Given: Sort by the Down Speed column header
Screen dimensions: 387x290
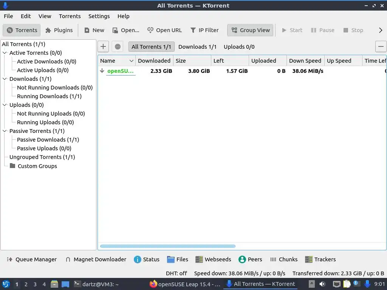Looking at the screenshot, I should pyautogui.click(x=305, y=61).
